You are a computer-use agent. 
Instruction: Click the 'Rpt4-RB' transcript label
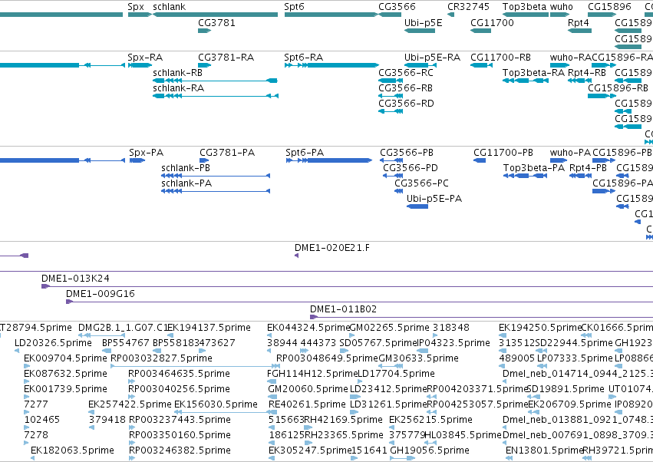[x=587, y=73]
